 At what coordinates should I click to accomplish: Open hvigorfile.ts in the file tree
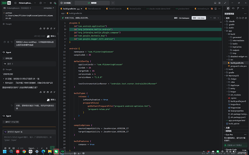pos(235,105)
